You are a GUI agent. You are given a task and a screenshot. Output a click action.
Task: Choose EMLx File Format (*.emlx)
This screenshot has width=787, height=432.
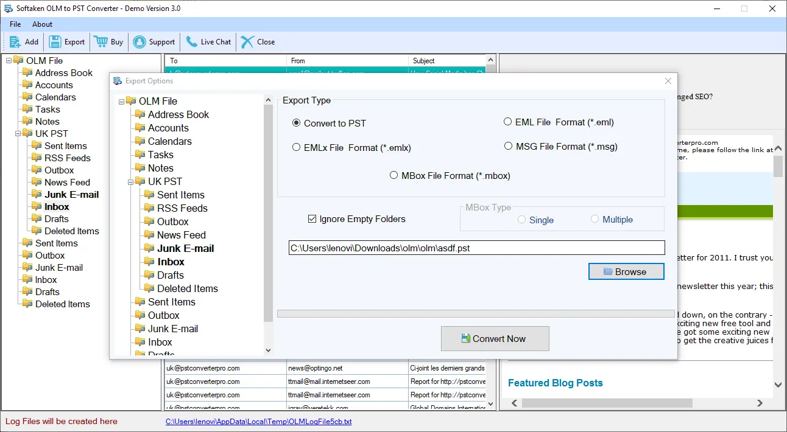click(x=297, y=147)
